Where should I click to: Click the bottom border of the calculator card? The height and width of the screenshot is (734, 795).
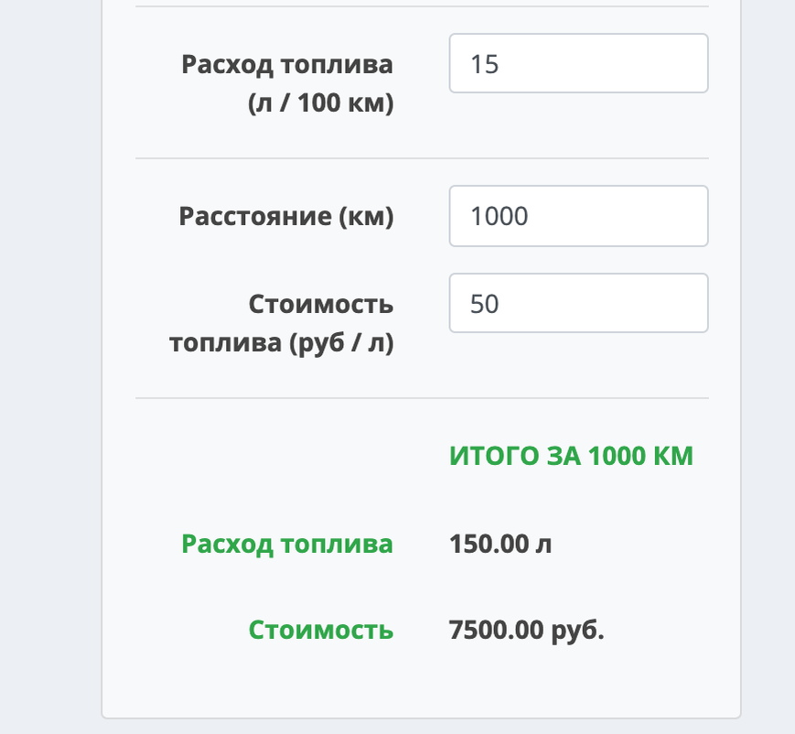pos(421,718)
